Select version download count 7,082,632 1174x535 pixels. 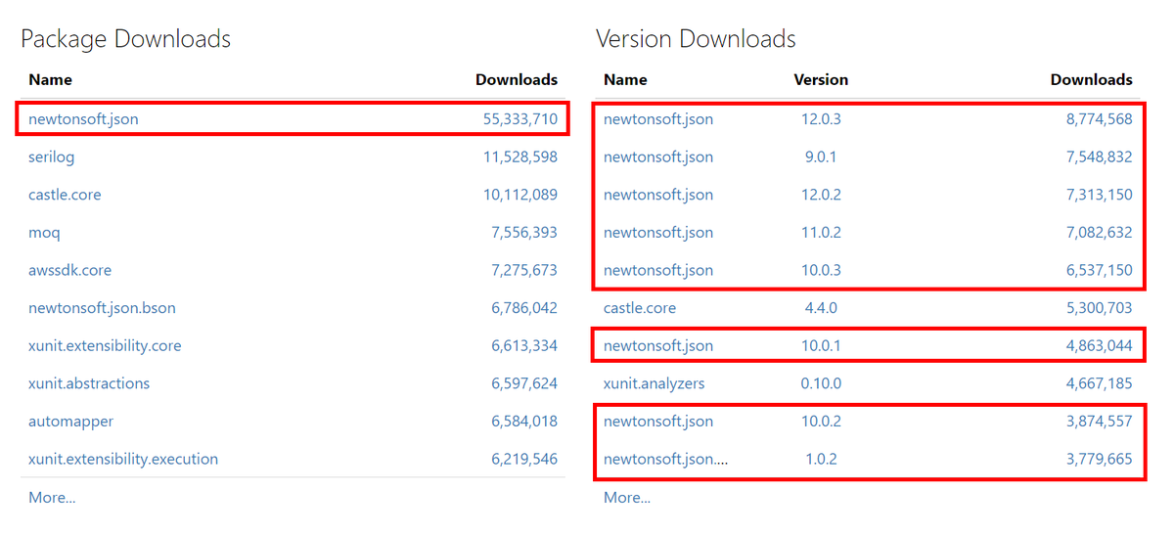coord(1100,233)
